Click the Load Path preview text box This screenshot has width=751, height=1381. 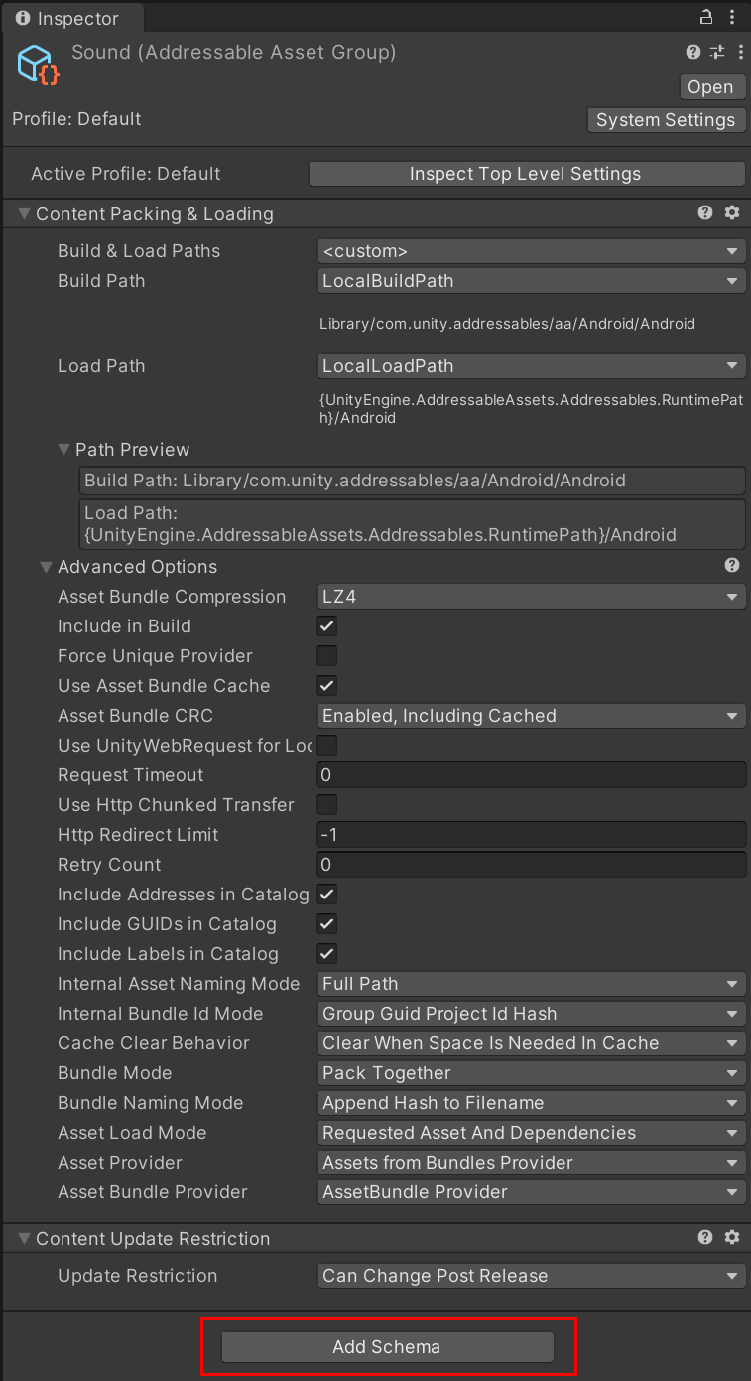pyautogui.click(x=412, y=524)
